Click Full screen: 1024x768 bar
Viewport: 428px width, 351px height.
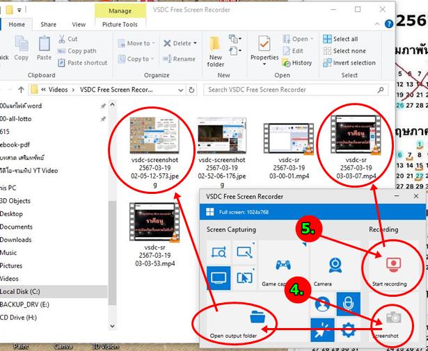tap(312, 212)
